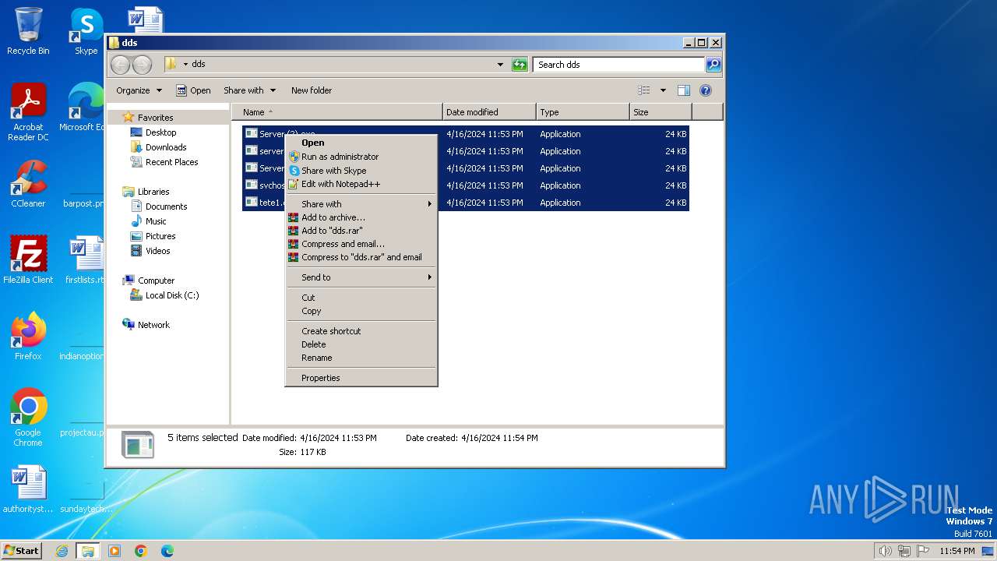Open Internet Explorer from taskbar
Viewport: 997px width, 561px height.
click(x=62, y=551)
